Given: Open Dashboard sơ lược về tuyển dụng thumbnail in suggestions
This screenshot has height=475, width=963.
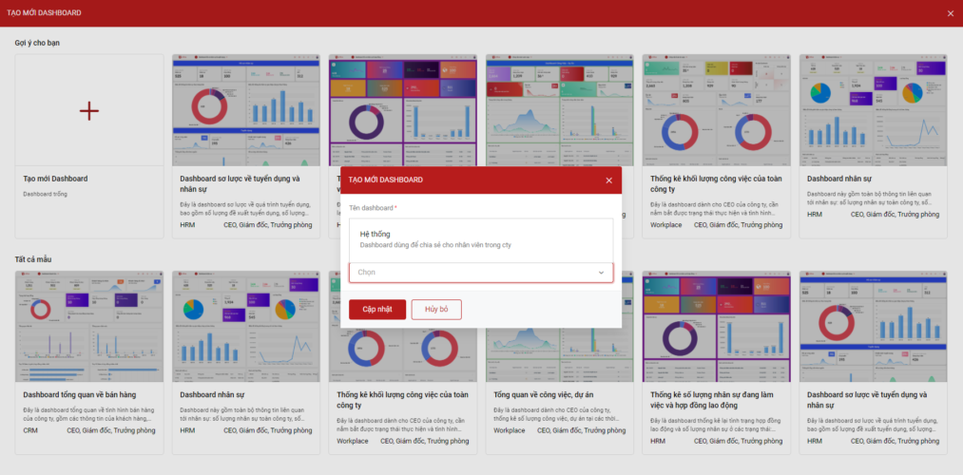Looking at the screenshot, I should [245, 110].
